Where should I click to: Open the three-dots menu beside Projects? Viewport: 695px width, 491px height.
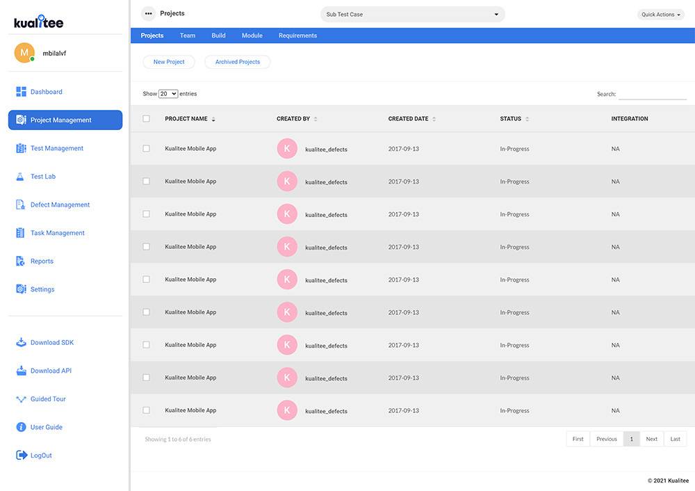pos(149,14)
